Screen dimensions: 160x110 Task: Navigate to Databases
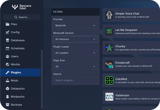(20, 40)
